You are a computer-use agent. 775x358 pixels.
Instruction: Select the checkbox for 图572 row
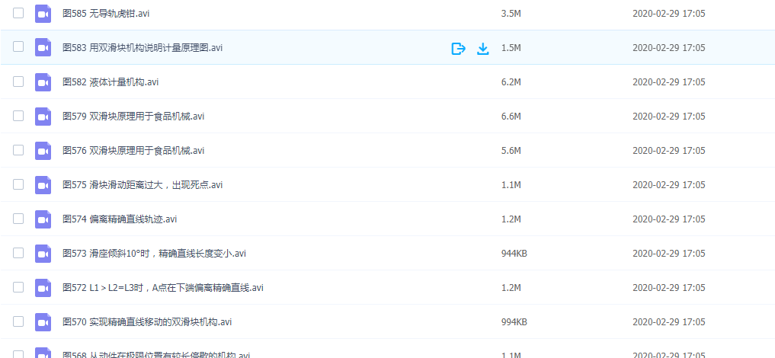pos(18,288)
